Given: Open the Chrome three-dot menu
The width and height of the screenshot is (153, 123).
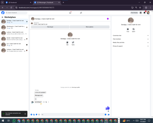Looking at the screenshot, I should coord(150,7).
